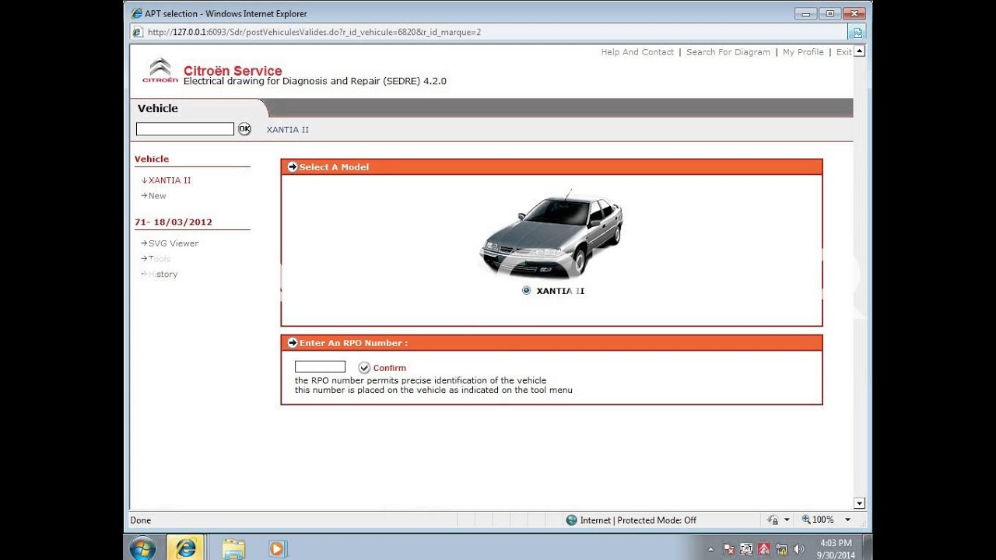Screen dimensions: 996x560
Task: Click the page icon in the address bar
Action: [x=138, y=32]
